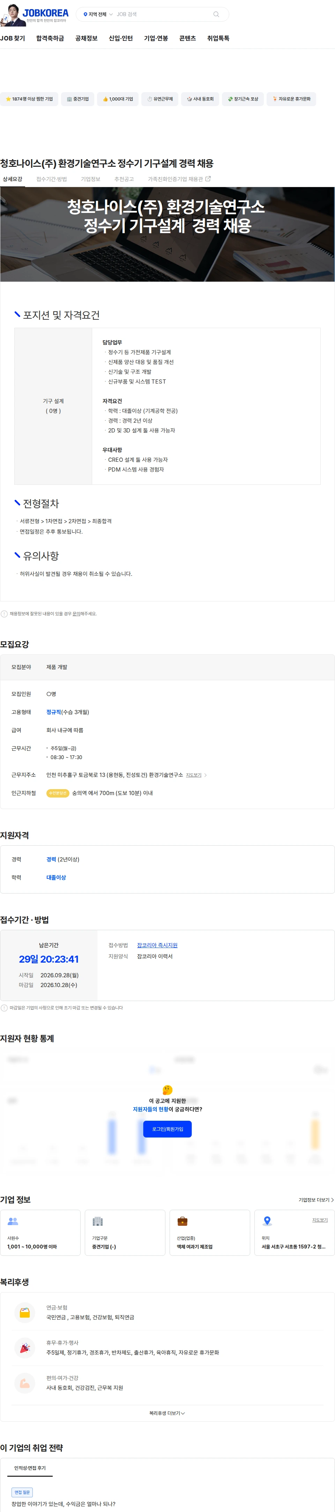The image size is (335, 1512).
Task: Click the magnifier search icon
Action: (216, 14)
